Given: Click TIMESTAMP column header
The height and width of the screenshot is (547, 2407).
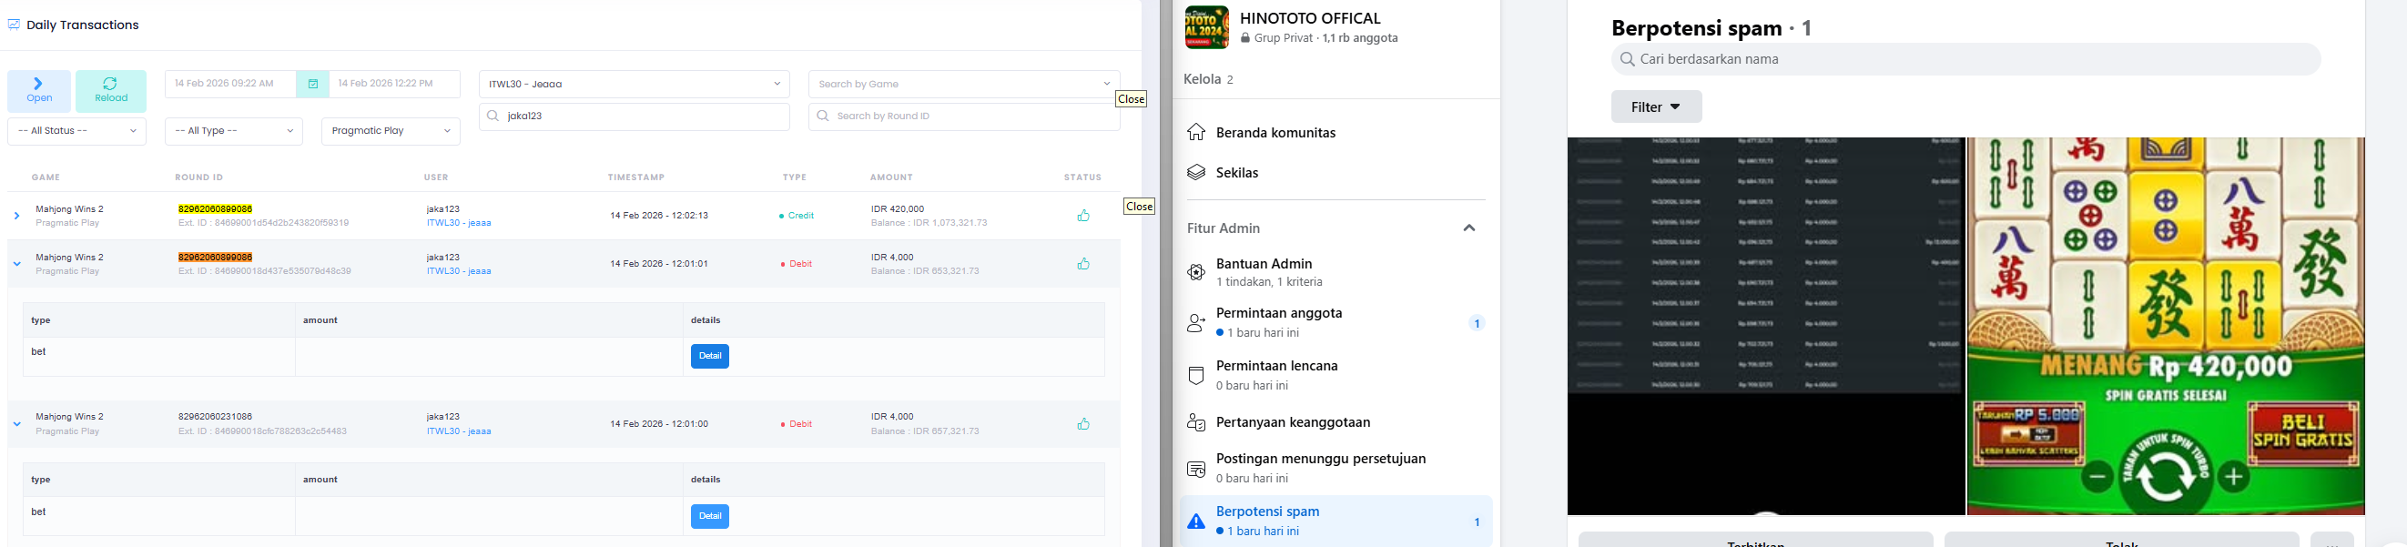Looking at the screenshot, I should click(x=636, y=177).
